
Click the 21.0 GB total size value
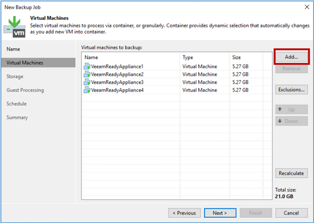pos(284,196)
